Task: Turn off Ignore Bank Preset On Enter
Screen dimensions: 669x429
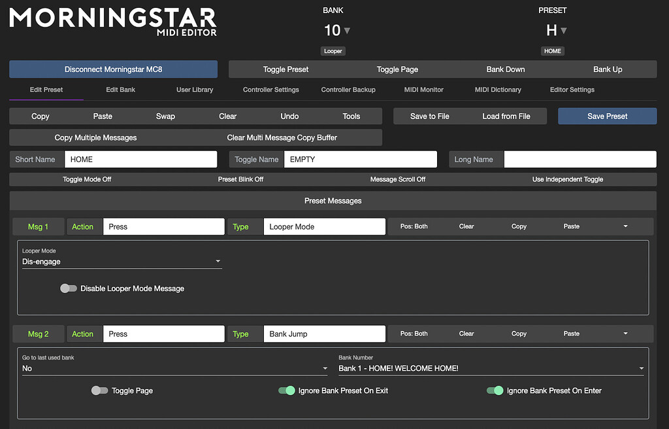Action: coord(495,390)
